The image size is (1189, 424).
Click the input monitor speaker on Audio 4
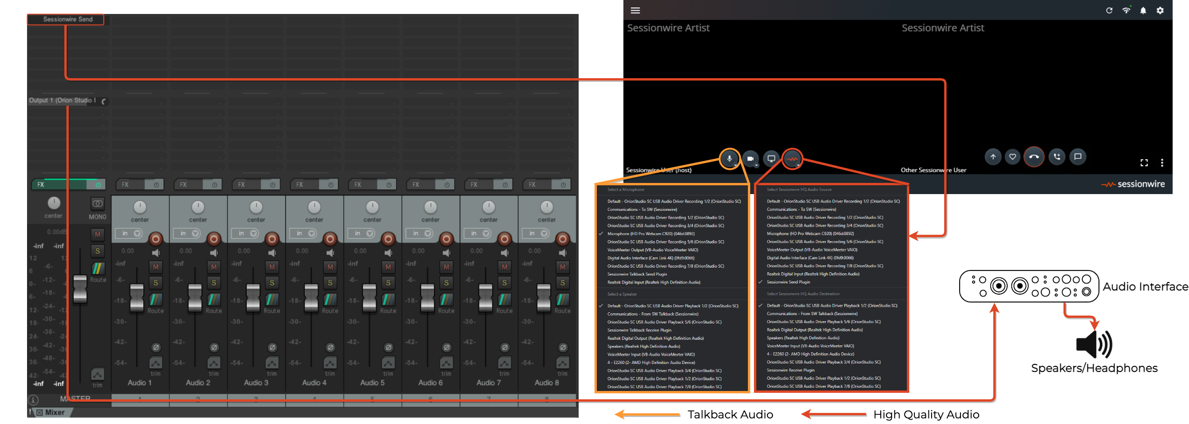click(x=330, y=253)
